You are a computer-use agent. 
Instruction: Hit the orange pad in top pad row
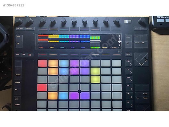(53, 63)
